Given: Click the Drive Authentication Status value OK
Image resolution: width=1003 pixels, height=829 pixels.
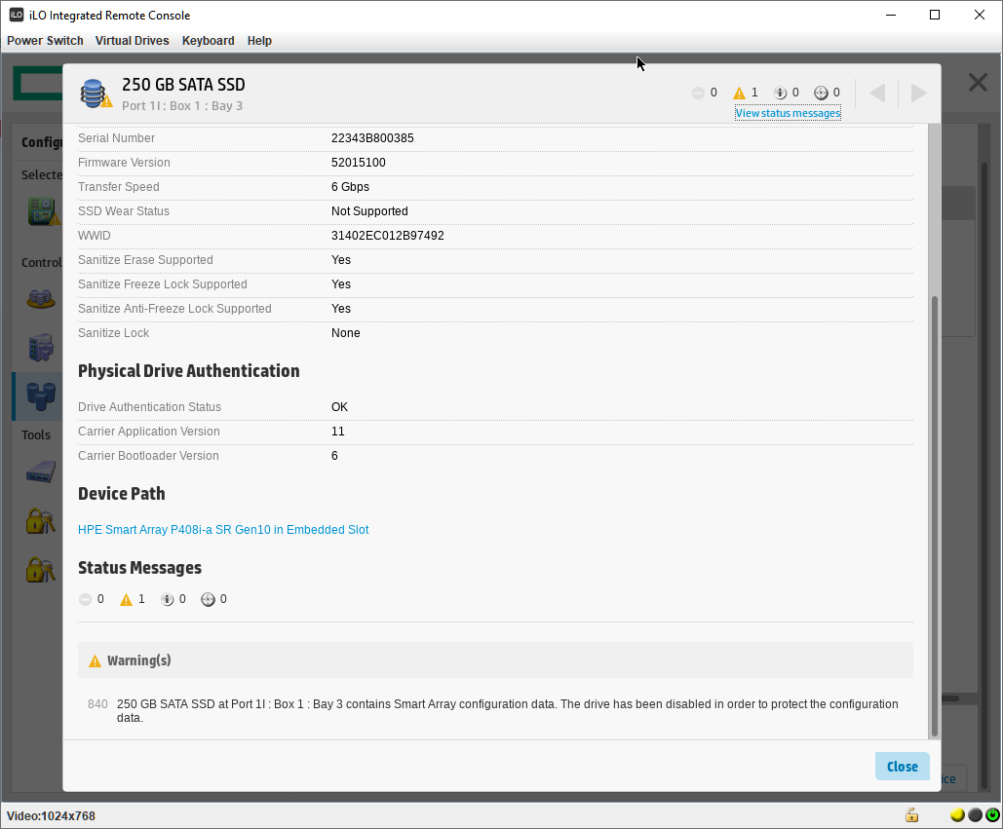Looking at the screenshot, I should [339, 407].
